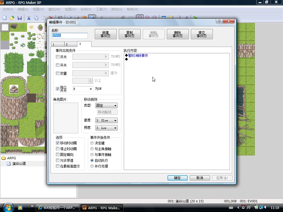Click the New Project toolbar icon
This screenshot has height=212, width=283.
coord(5,18)
